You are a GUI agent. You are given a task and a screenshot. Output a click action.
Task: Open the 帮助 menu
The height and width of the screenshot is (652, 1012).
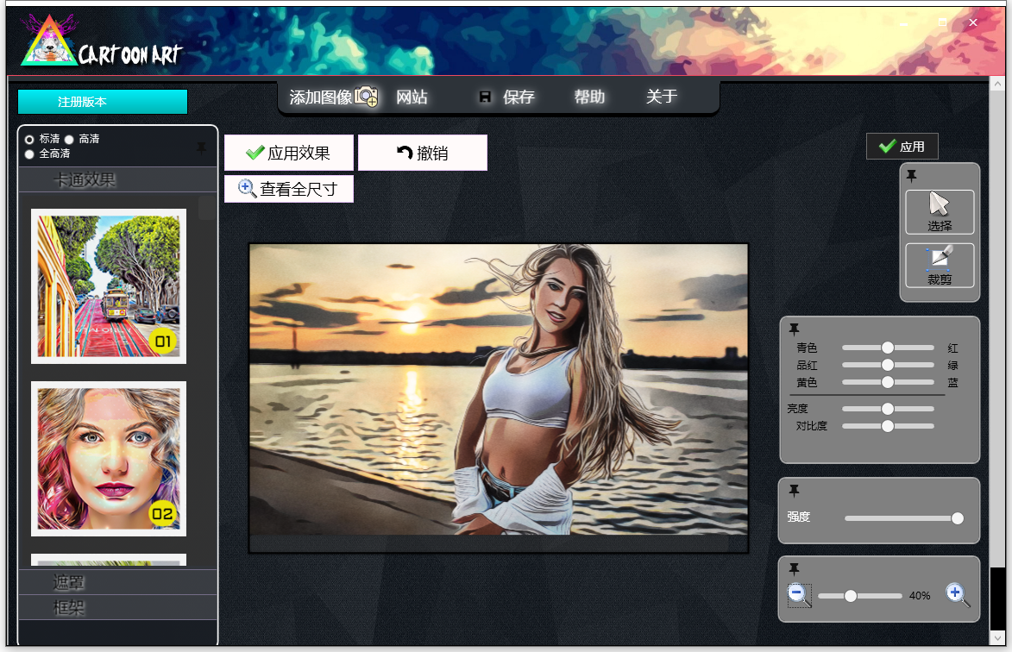coord(590,97)
